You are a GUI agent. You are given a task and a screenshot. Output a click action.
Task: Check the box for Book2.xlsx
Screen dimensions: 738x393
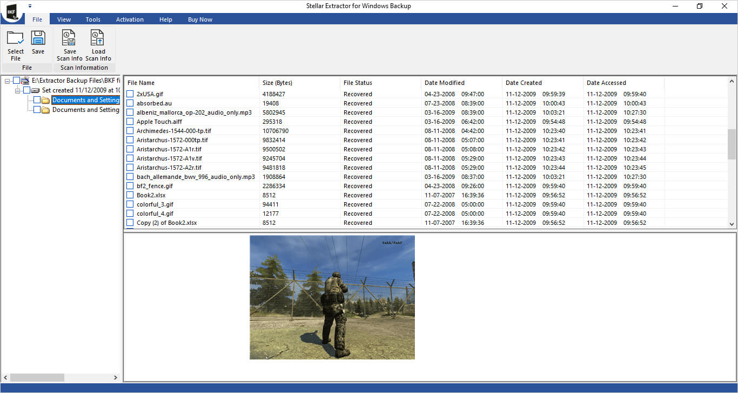pos(130,195)
